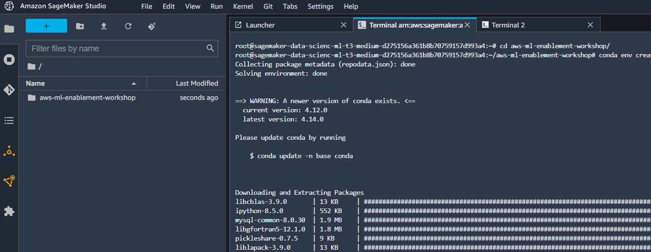Click 'seconds ago' modified time
651x252 pixels.
pyautogui.click(x=199, y=98)
